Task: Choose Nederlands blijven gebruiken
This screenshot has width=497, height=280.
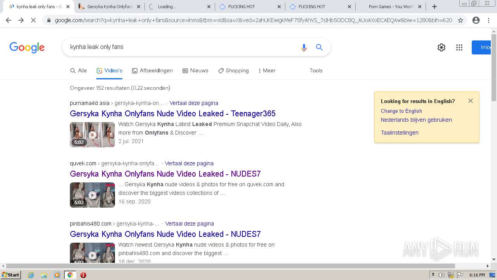Action: pos(416,120)
